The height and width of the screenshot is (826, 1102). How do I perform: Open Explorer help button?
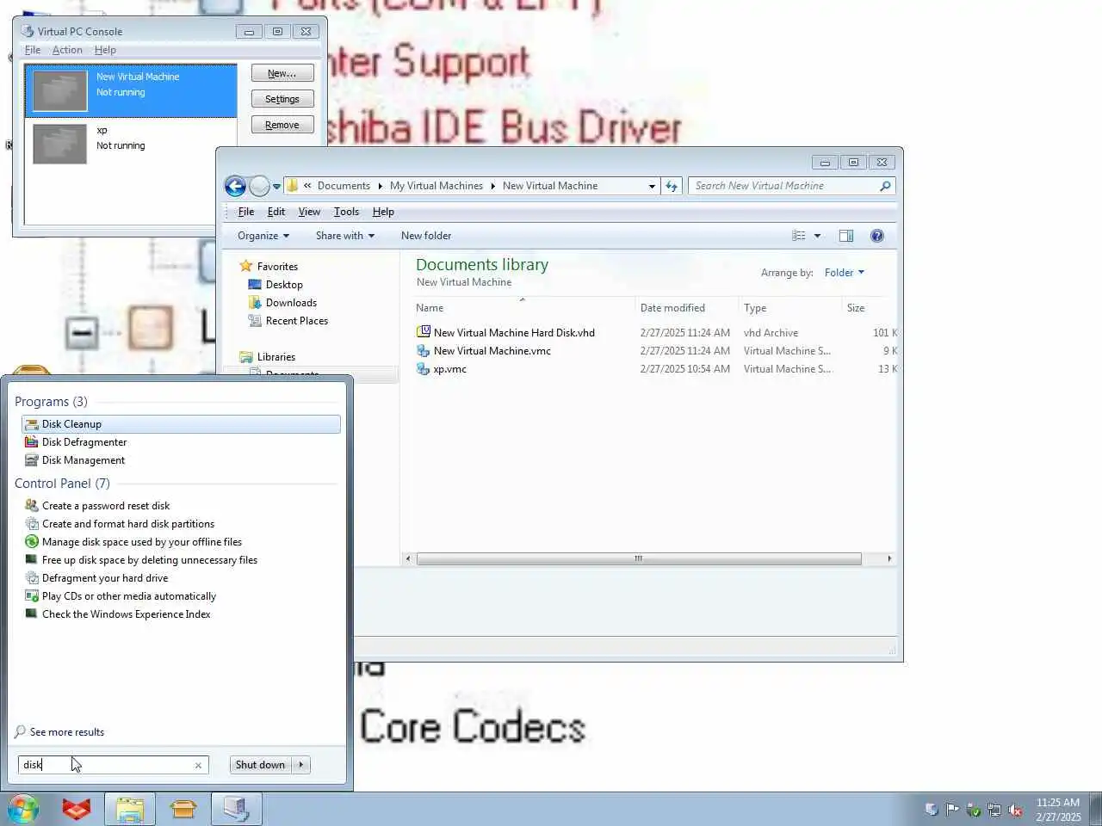click(x=877, y=236)
